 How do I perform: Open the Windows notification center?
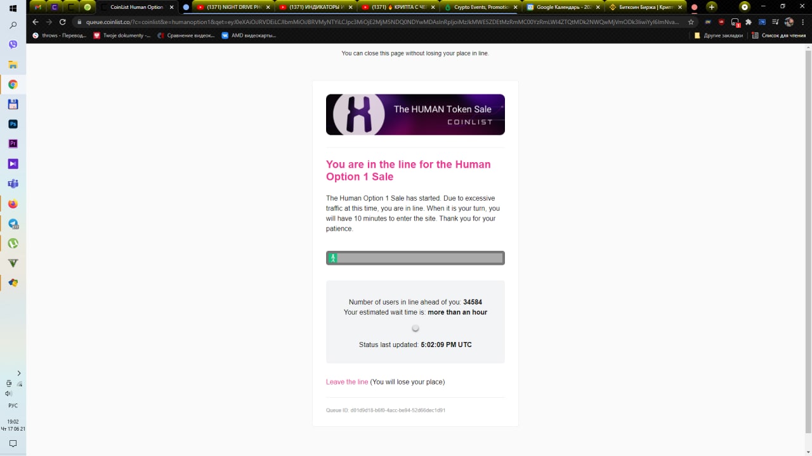tap(13, 444)
